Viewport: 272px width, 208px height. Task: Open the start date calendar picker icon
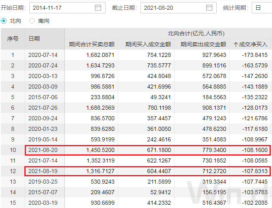[x=98, y=8]
